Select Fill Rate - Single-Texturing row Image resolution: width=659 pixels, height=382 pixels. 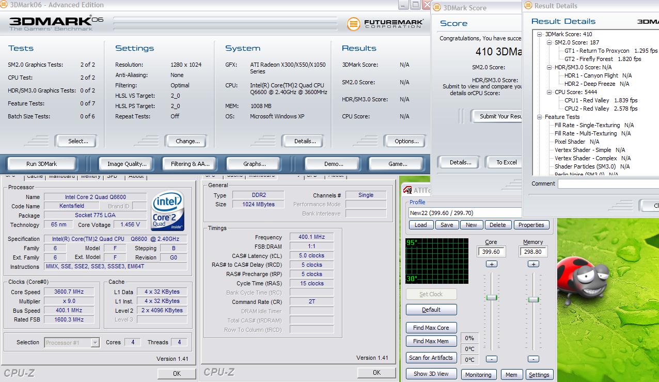pyautogui.click(x=594, y=125)
